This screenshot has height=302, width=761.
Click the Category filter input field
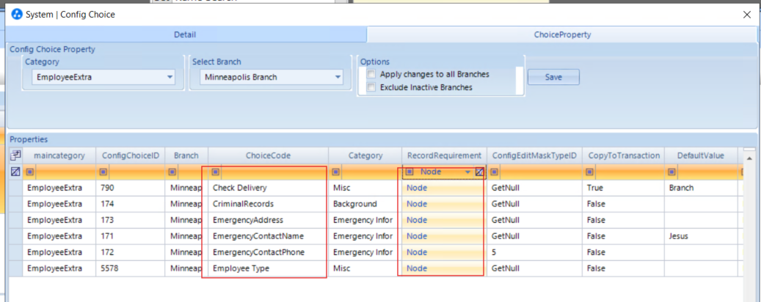coord(371,172)
